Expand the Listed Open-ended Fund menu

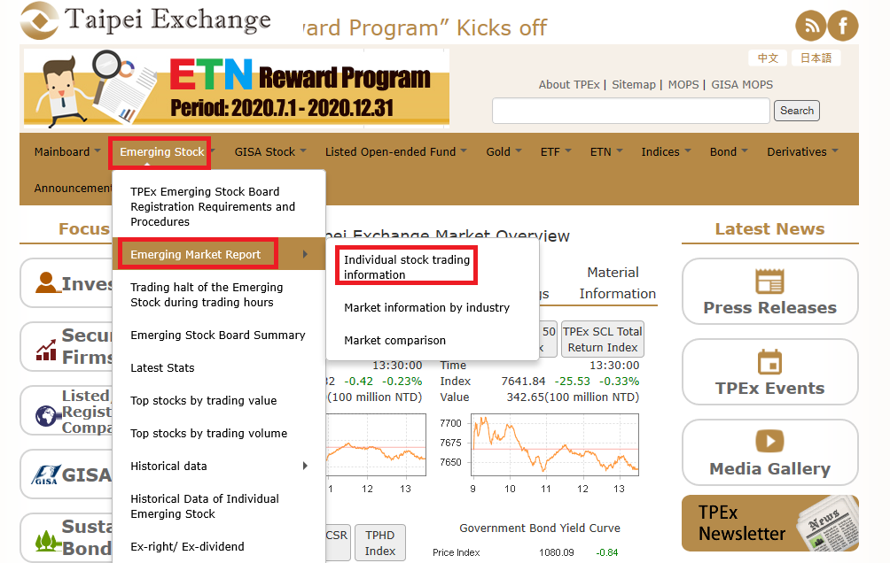pos(395,152)
